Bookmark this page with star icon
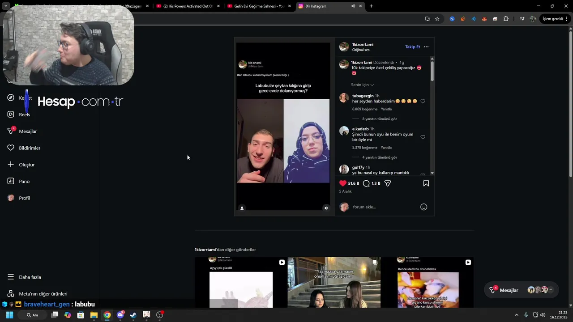The image size is (573, 322). 437,19
